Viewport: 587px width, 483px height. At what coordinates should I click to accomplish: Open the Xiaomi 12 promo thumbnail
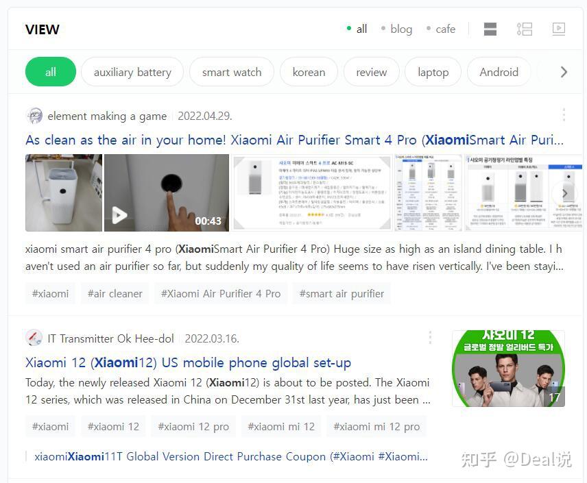(508, 369)
